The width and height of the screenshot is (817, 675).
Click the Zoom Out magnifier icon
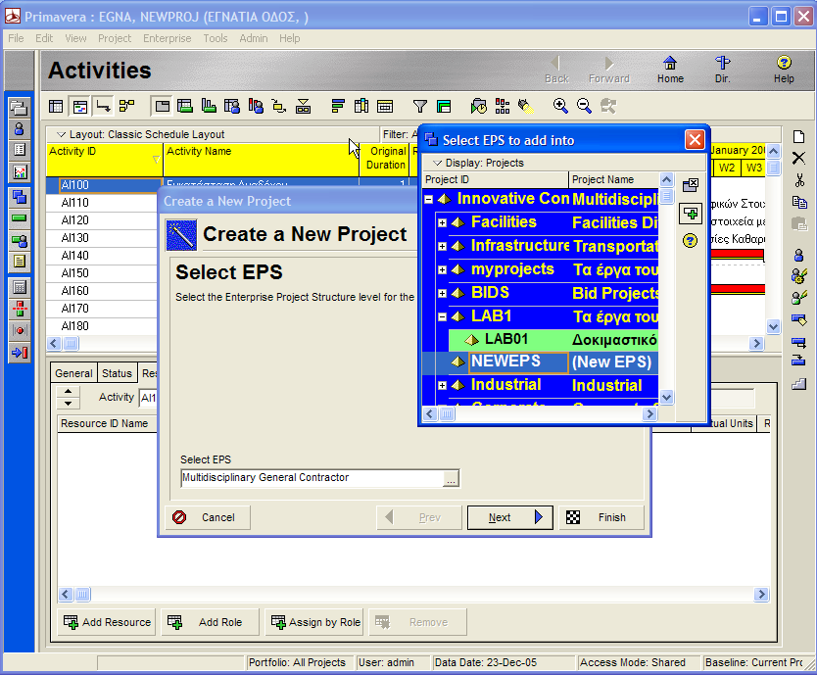584,107
